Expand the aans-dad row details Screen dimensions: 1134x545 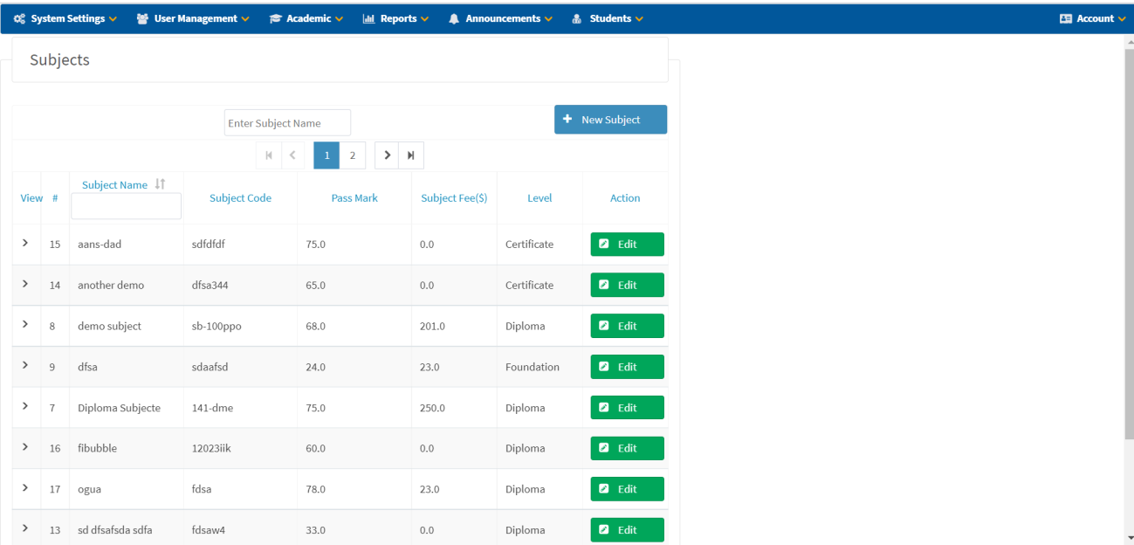click(25, 243)
